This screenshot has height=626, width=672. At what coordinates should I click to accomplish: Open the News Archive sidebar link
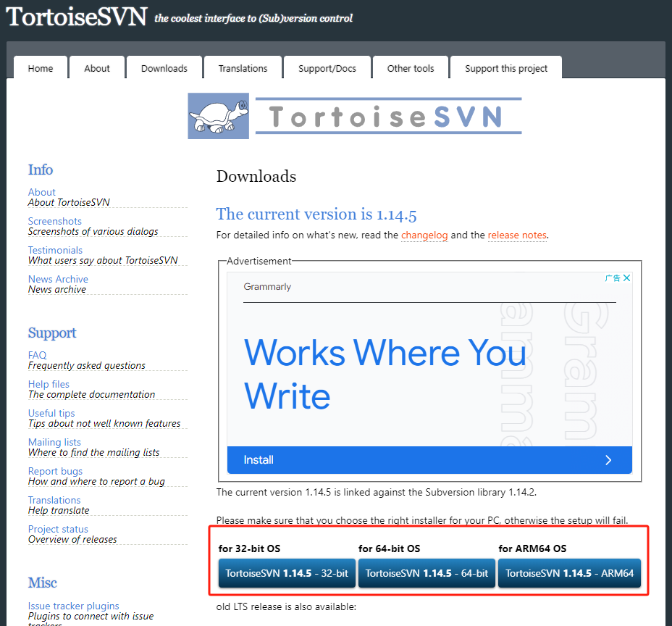[x=58, y=279]
